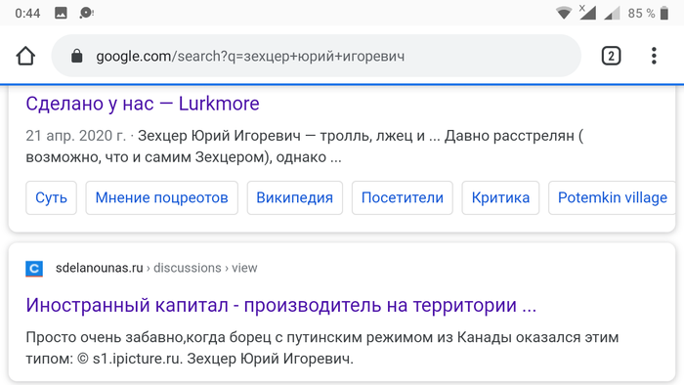Select the "Potemkin village" chip
684x385 pixels.
(x=613, y=198)
